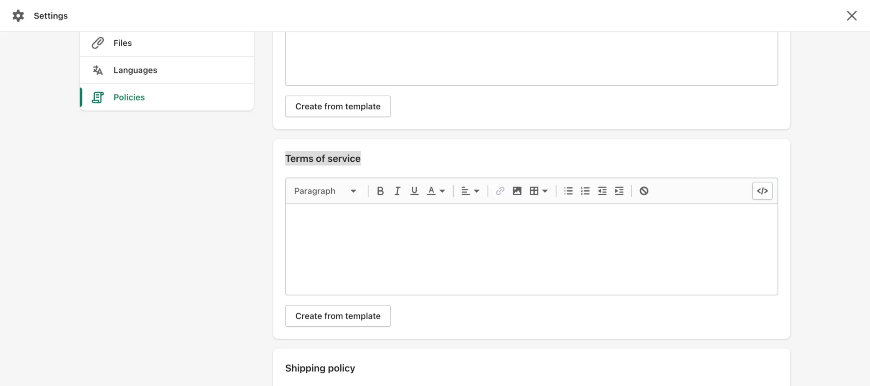
Task: Open the Languages settings section
Action: click(167, 70)
